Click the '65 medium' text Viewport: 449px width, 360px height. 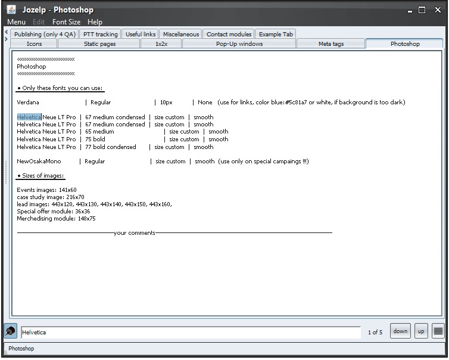click(99, 132)
